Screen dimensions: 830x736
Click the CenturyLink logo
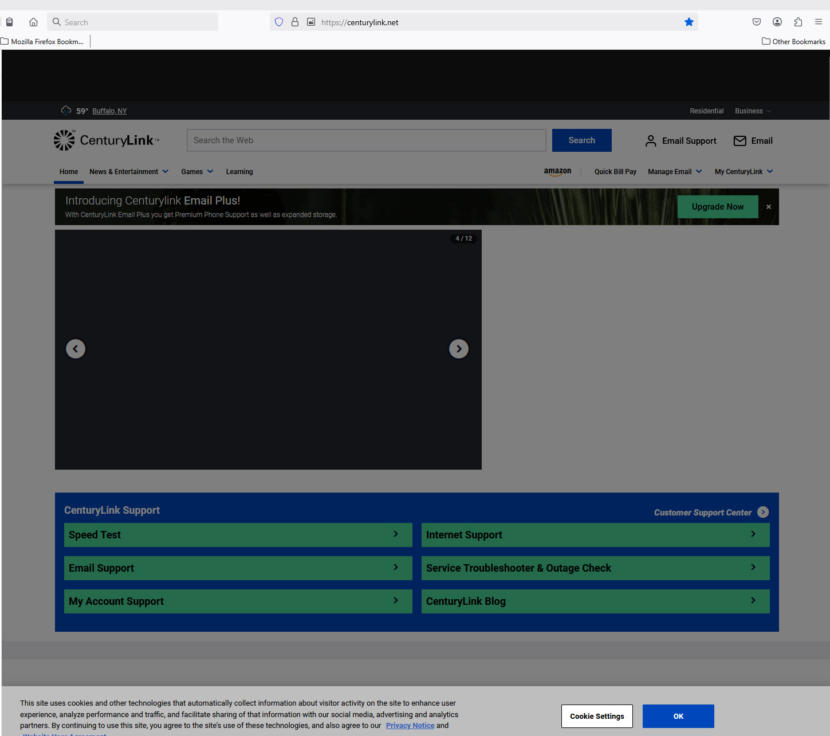[x=107, y=140]
